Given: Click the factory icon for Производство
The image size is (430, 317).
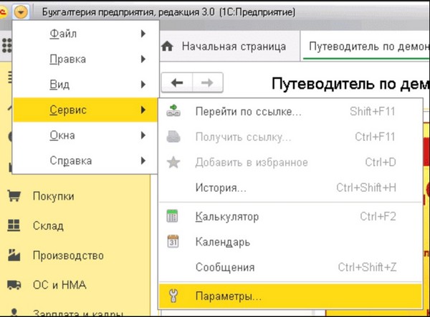Looking at the screenshot, I should coord(14,255).
